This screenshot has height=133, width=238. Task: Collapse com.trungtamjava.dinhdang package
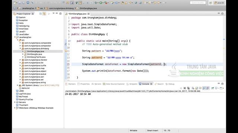click(x=20, y=48)
